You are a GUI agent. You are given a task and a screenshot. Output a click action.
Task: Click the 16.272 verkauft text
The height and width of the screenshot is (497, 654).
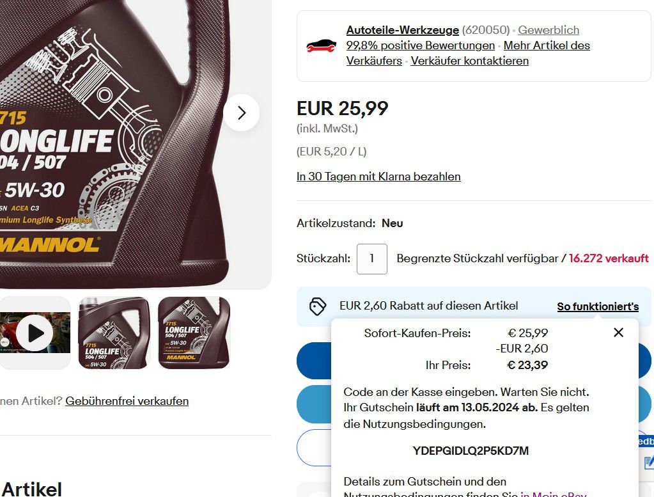[x=609, y=258]
